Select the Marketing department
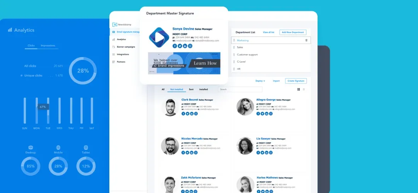This screenshot has width=418, height=193. pos(271,41)
